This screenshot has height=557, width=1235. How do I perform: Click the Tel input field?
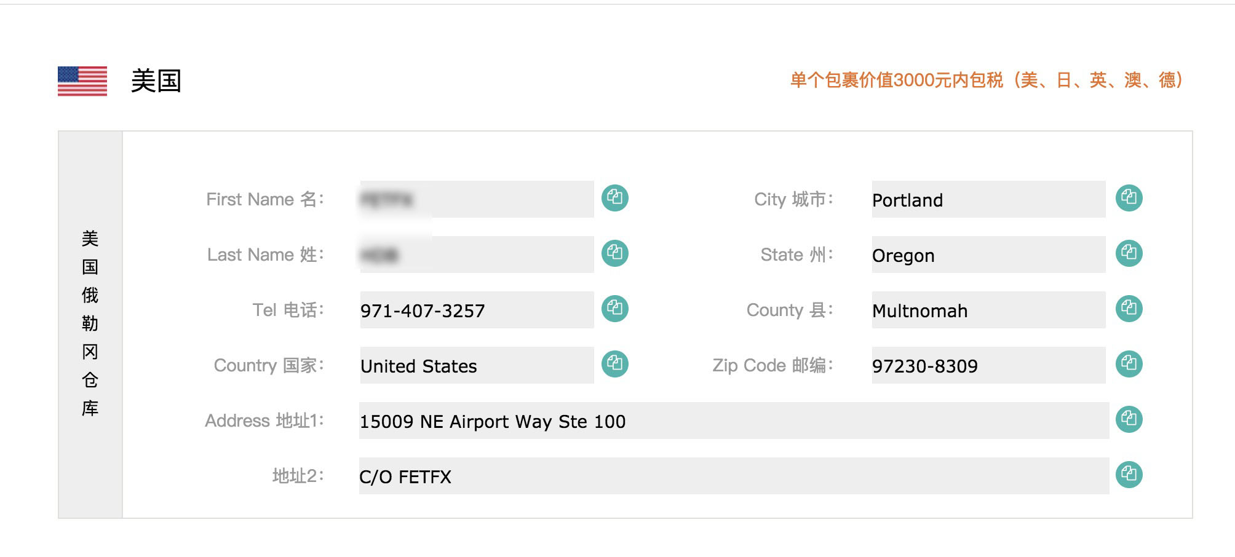pyautogui.click(x=477, y=310)
